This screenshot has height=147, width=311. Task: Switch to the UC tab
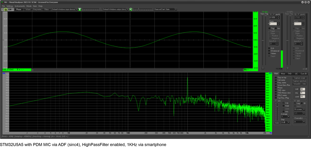pyautogui.click(x=296, y=74)
